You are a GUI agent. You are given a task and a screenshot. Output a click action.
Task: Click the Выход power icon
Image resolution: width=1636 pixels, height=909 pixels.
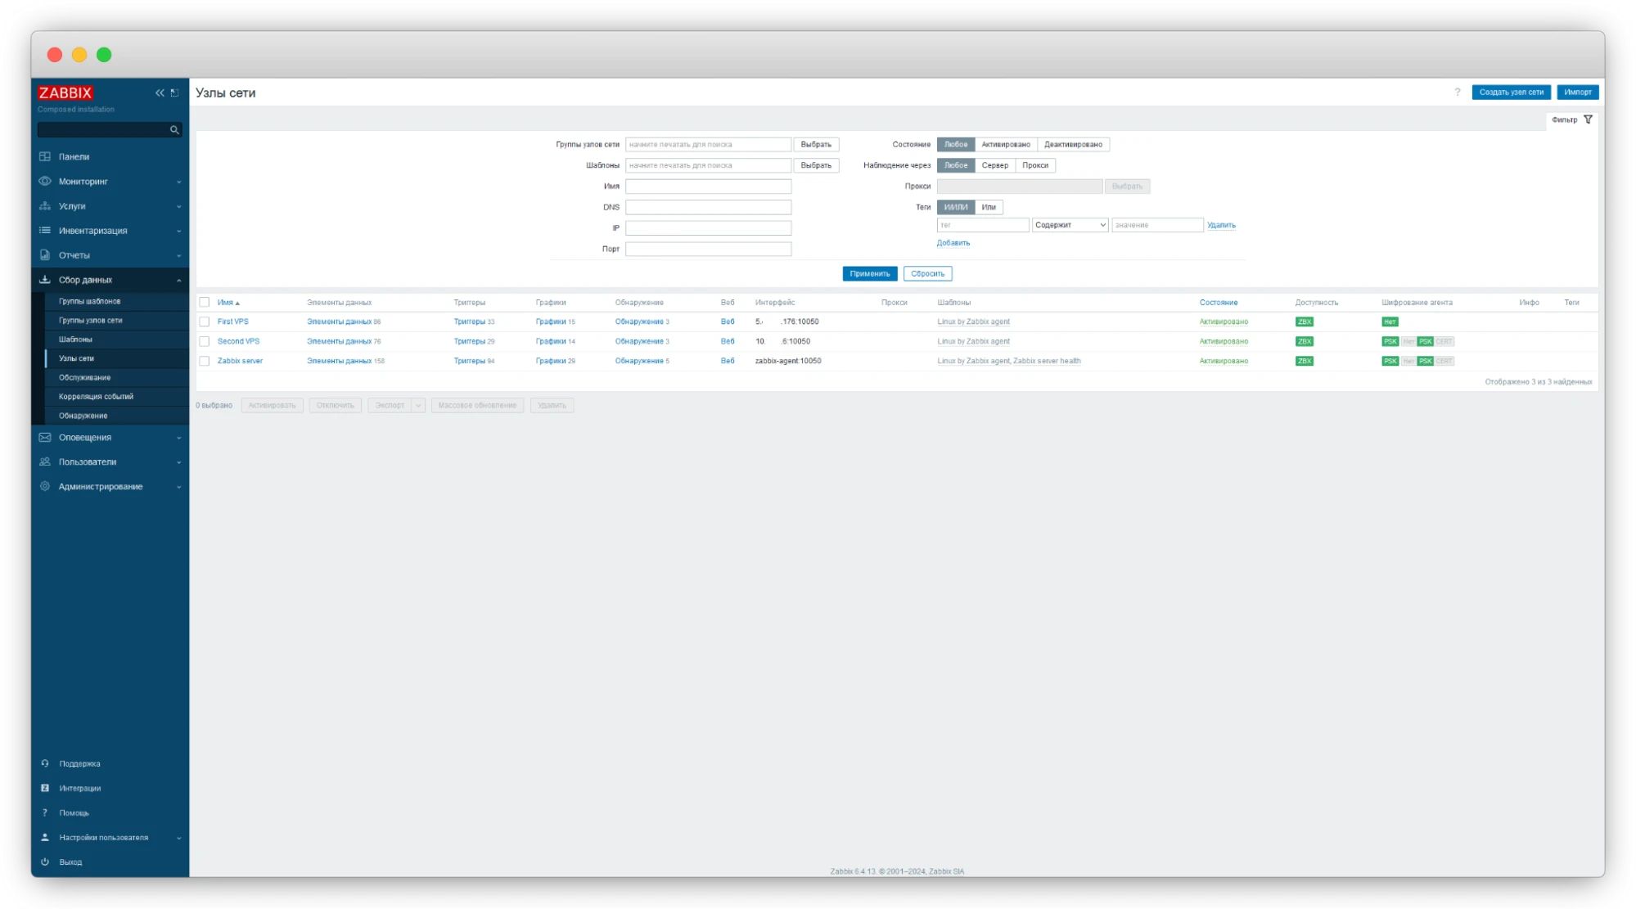pyautogui.click(x=45, y=862)
